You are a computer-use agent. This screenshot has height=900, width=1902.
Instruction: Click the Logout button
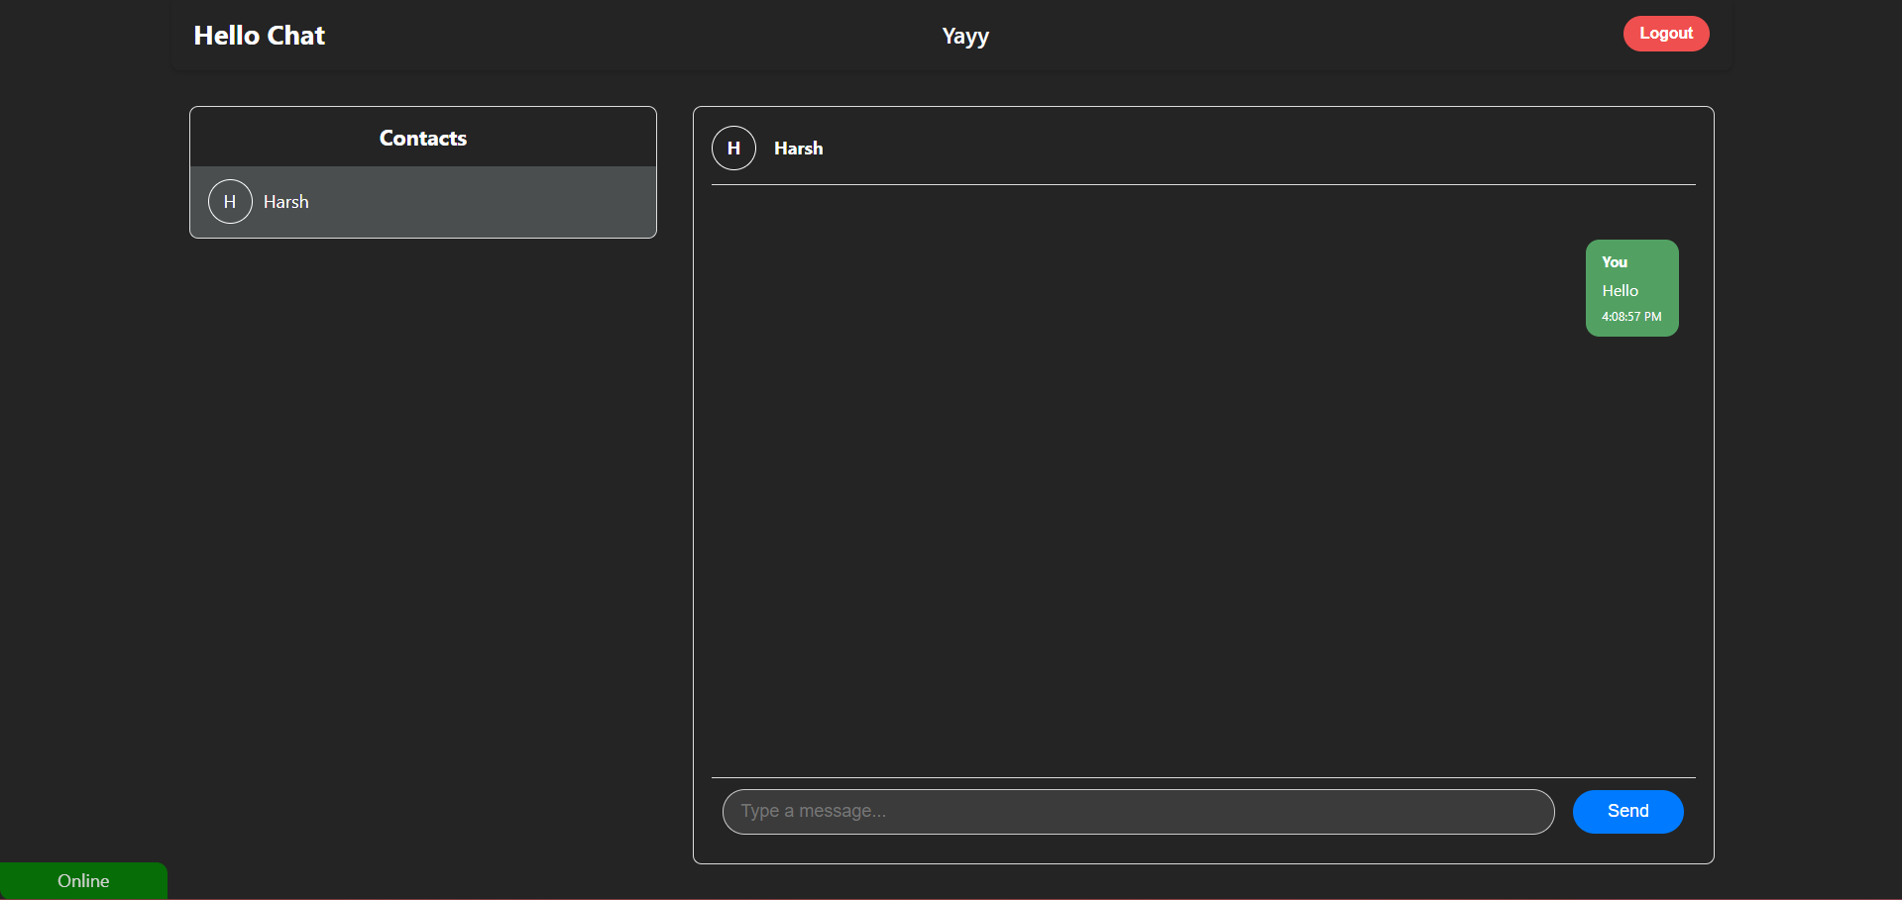(1665, 34)
